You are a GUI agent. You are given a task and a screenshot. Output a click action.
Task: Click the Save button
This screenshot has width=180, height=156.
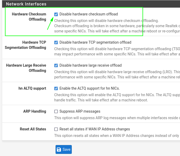tap(64, 149)
